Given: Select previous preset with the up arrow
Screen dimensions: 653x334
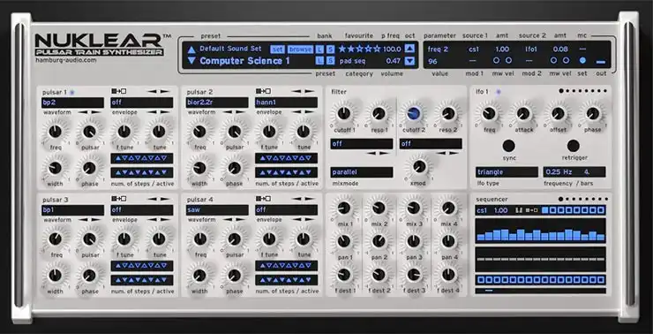Looking at the screenshot, I should point(191,49).
